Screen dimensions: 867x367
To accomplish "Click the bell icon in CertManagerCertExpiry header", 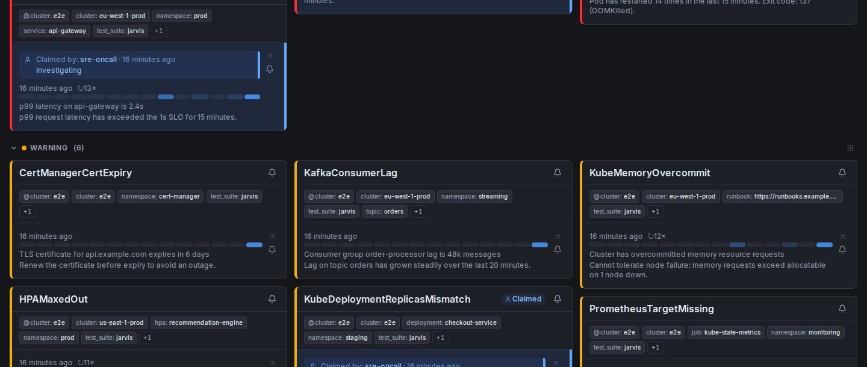I will (x=272, y=173).
